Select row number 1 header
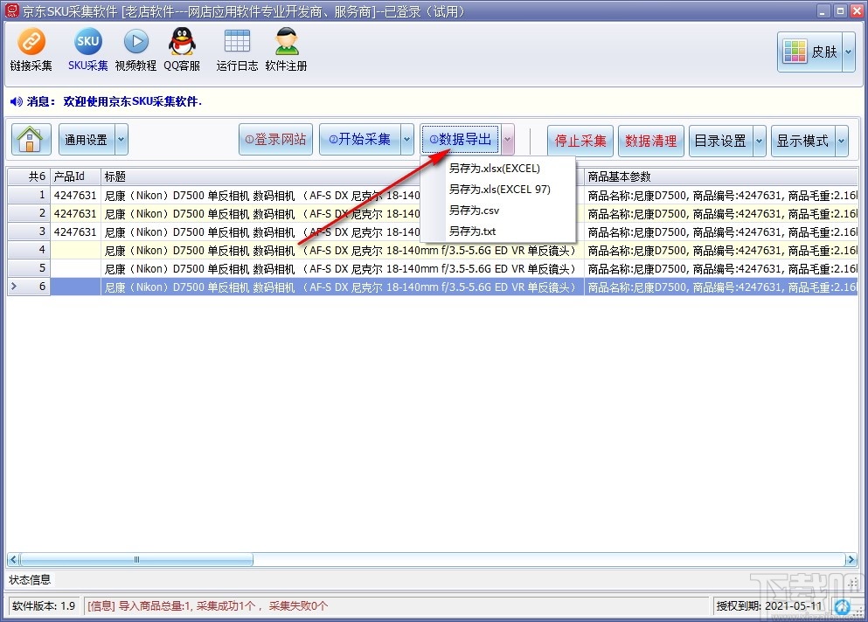868x622 pixels. 29,195
